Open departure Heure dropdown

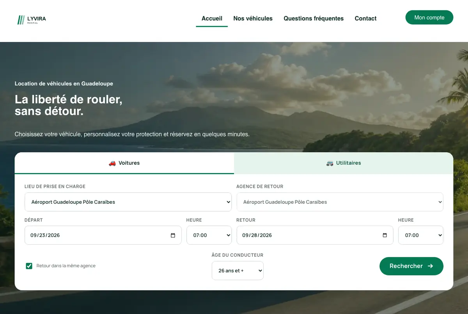[x=209, y=235]
